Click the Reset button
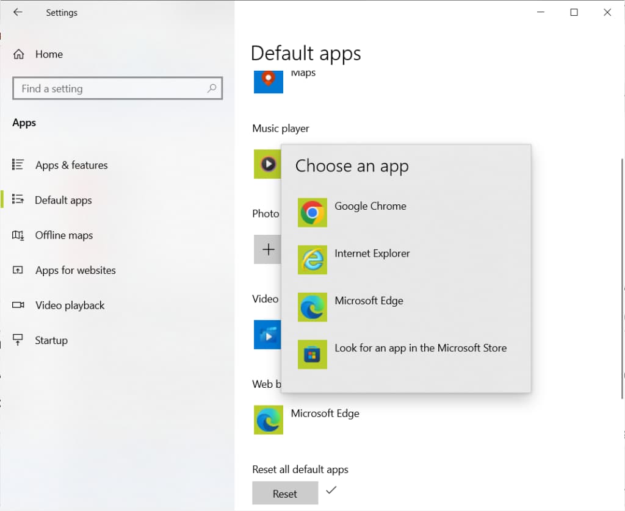This screenshot has width=625, height=511. pos(285,493)
